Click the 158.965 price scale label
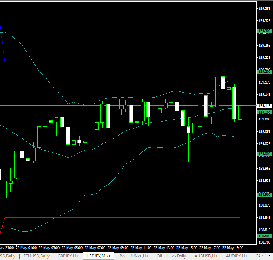The width and height of the screenshot is (273, 260). click(x=264, y=168)
